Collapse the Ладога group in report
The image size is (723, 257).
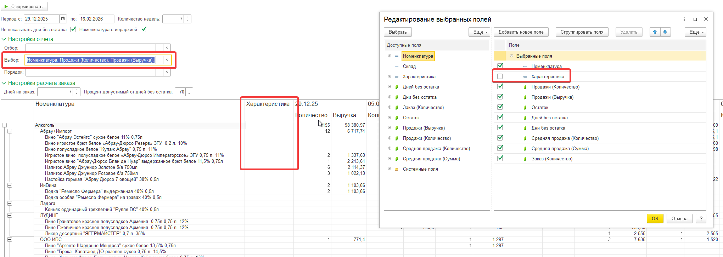coord(10,203)
